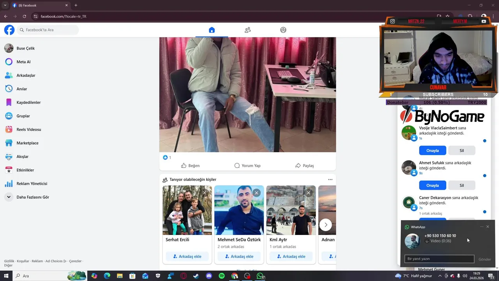Viewport: 499px width, 281px height.
Task: Open Microsoft Edge from taskbar
Action: click(107, 276)
